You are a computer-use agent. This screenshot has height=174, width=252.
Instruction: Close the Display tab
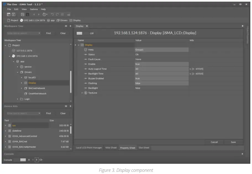point(87,26)
